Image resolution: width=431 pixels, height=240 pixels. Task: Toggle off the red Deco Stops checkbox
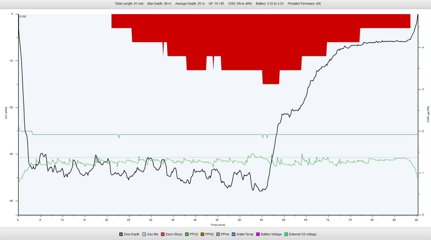coord(163,234)
